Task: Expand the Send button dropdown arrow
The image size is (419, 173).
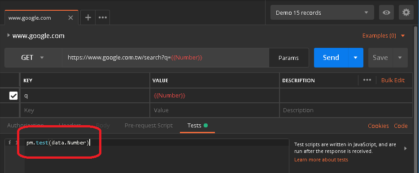Action: (356, 58)
